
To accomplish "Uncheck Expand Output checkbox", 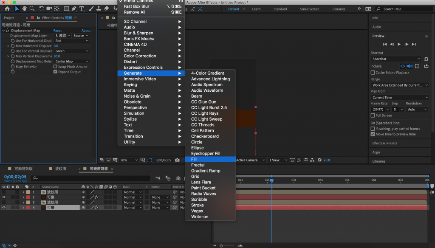I will pyautogui.click(x=55, y=72).
